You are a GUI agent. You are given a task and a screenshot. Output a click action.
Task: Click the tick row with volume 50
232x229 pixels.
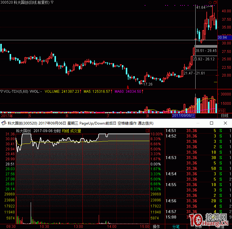198,168
